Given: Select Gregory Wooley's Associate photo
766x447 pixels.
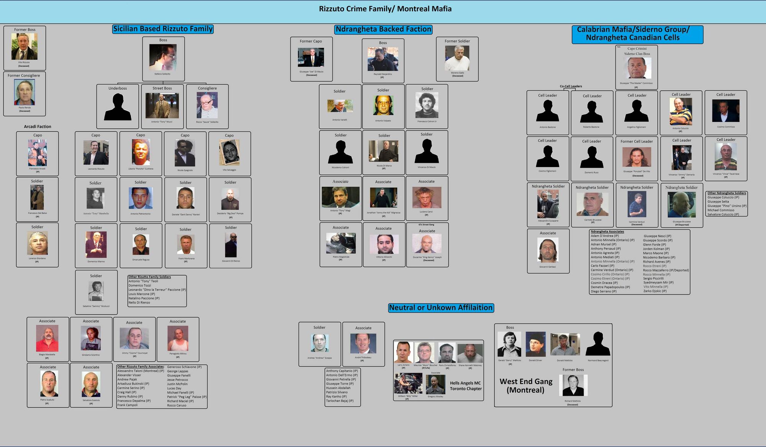Looking at the screenshot, I should pyautogui.click(x=435, y=385).
